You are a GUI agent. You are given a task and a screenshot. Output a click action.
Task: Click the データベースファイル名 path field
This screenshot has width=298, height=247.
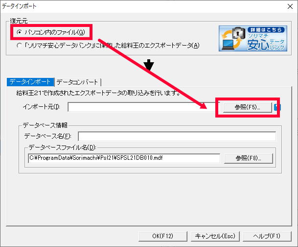(124, 158)
